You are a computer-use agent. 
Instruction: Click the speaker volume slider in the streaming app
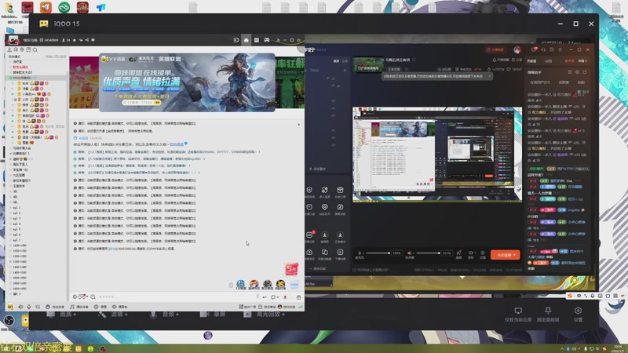(428, 253)
